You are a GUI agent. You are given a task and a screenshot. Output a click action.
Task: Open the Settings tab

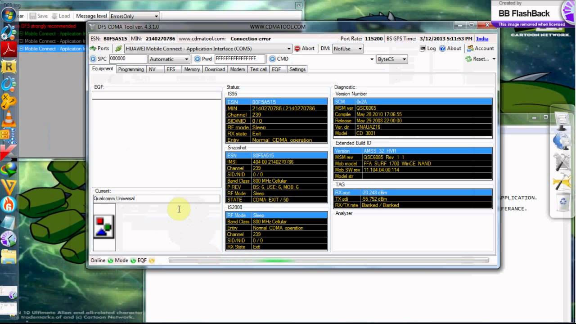click(x=297, y=69)
